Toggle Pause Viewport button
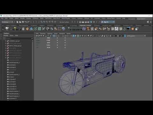This screenshot has height=115, width=153. 94,22
